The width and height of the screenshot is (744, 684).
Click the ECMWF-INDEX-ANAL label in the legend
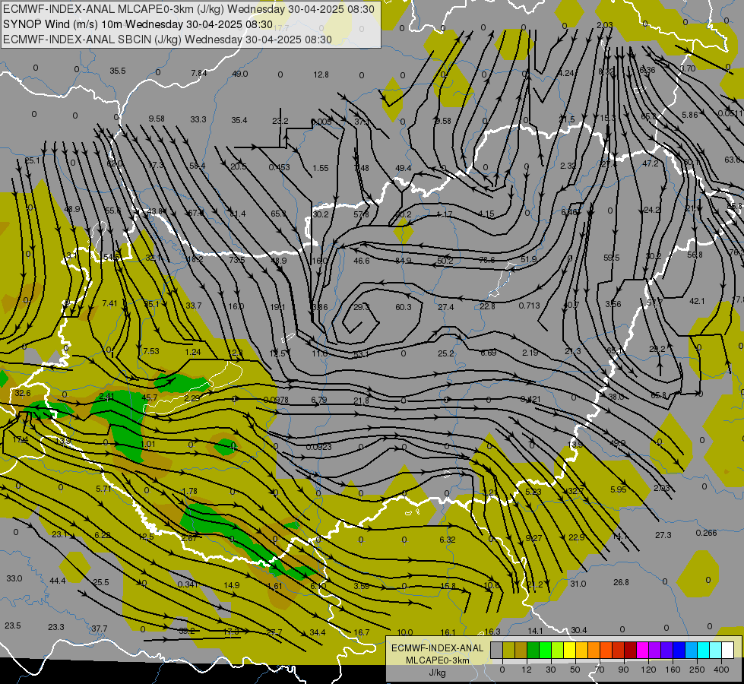pos(437,648)
